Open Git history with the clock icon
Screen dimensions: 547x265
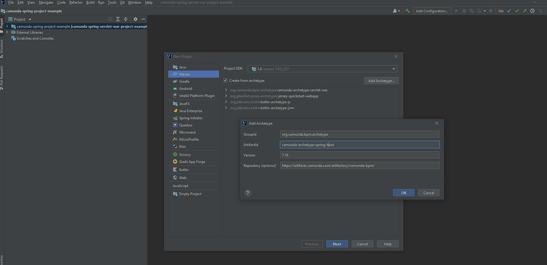(x=532, y=11)
